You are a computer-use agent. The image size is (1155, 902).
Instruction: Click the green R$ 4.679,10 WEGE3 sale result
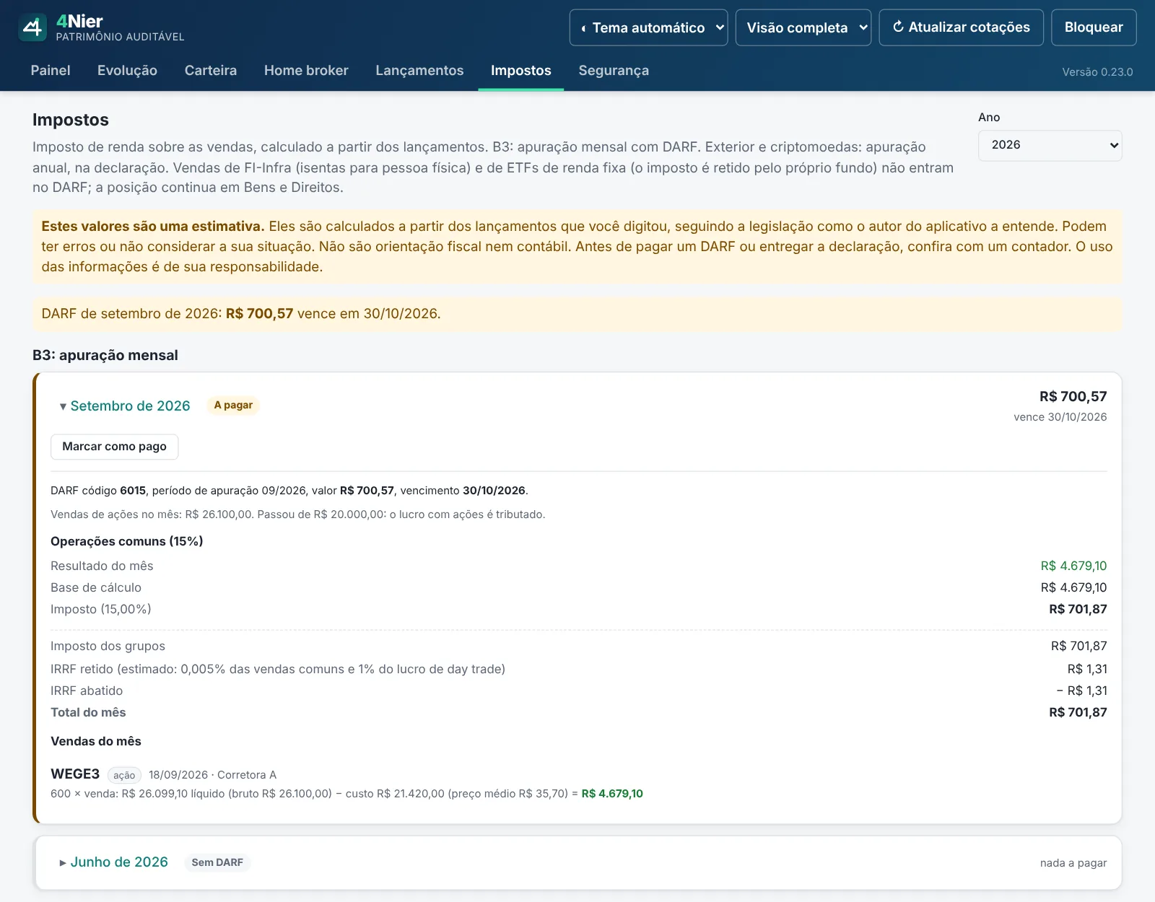click(x=612, y=794)
